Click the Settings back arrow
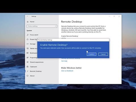The height and width of the screenshot is (102, 136). pos(27,16)
